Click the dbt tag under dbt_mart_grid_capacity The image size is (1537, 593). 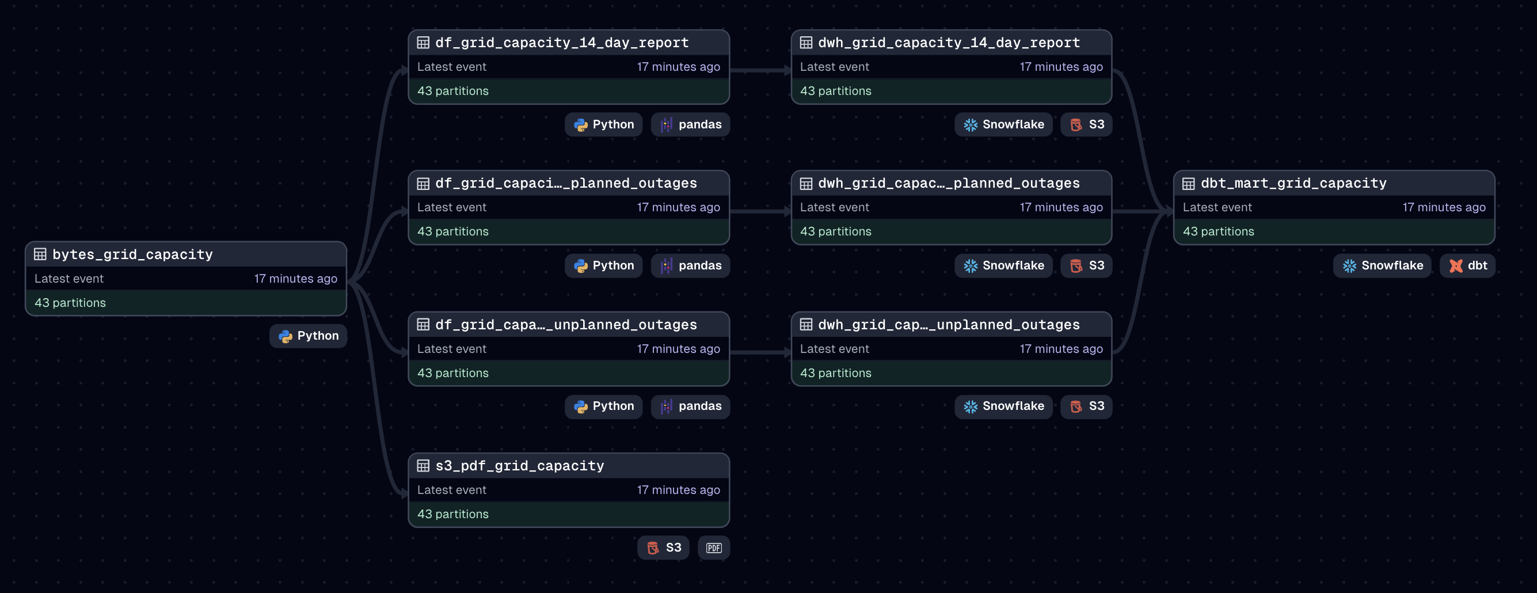(1467, 265)
